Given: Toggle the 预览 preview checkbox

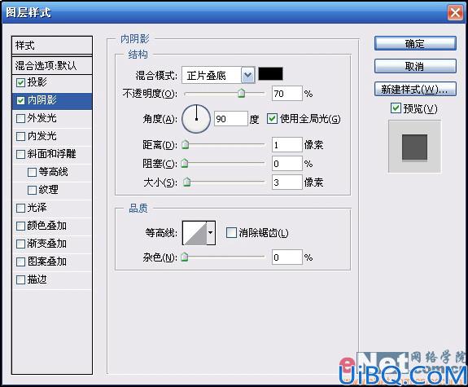Looking at the screenshot, I should click(396, 108).
